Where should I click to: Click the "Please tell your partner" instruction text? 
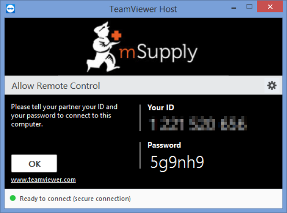click(65, 115)
